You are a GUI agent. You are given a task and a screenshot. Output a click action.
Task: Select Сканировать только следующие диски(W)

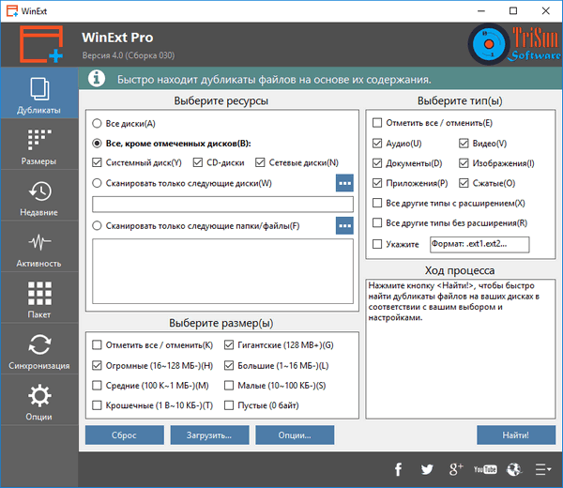[x=182, y=183]
